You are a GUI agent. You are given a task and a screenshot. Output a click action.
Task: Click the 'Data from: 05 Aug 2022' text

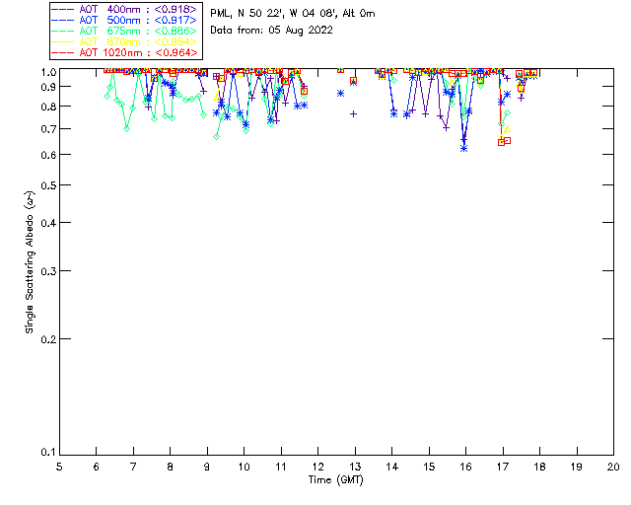pos(272,31)
